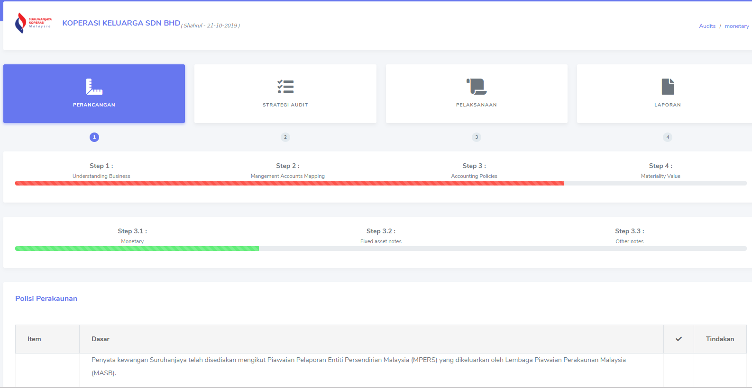This screenshot has height=389, width=752.
Task: Select the PERANCANGAN tab label
Action: tap(94, 105)
